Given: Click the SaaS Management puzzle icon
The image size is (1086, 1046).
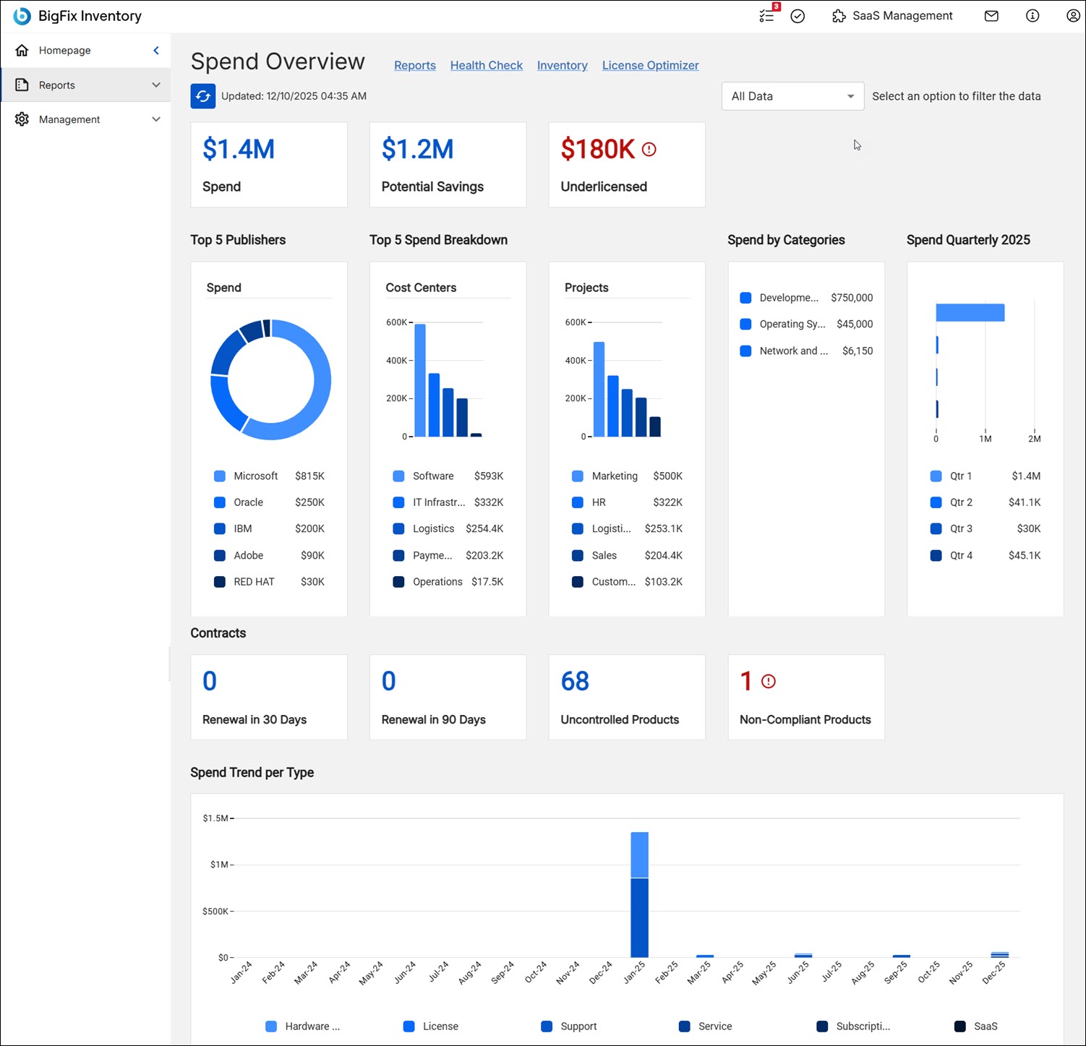Looking at the screenshot, I should point(839,16).
